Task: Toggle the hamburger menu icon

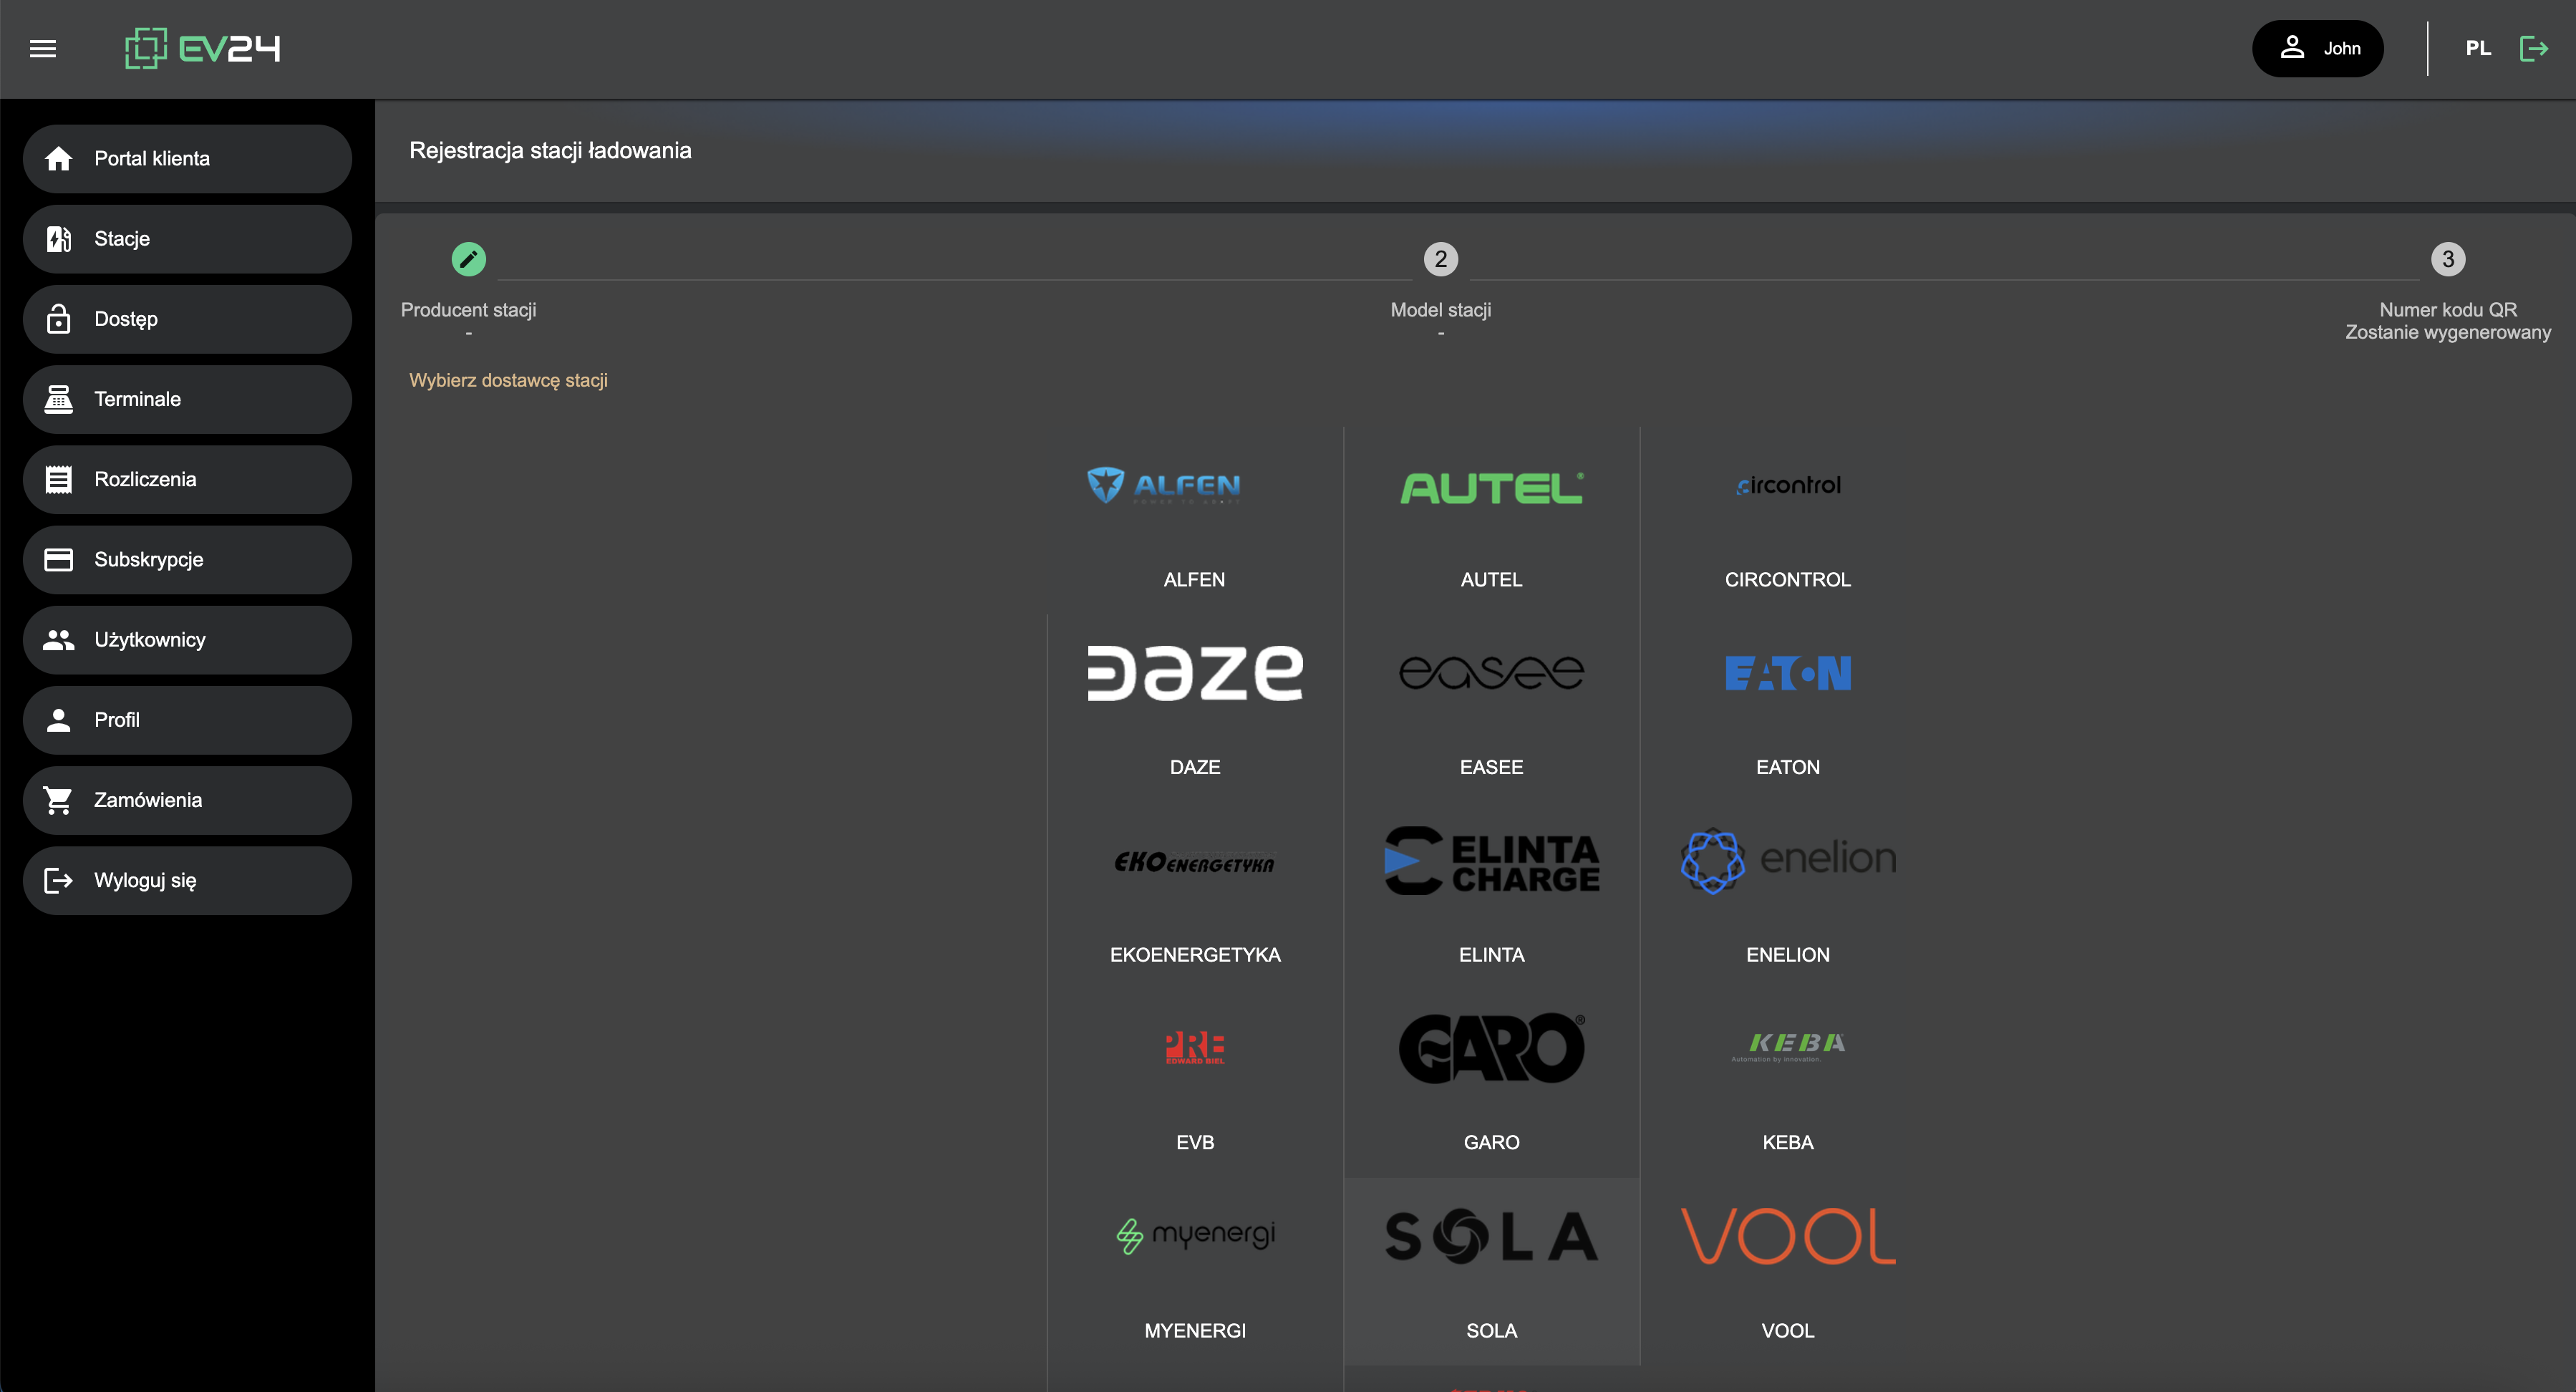Action: pos(43,48)
